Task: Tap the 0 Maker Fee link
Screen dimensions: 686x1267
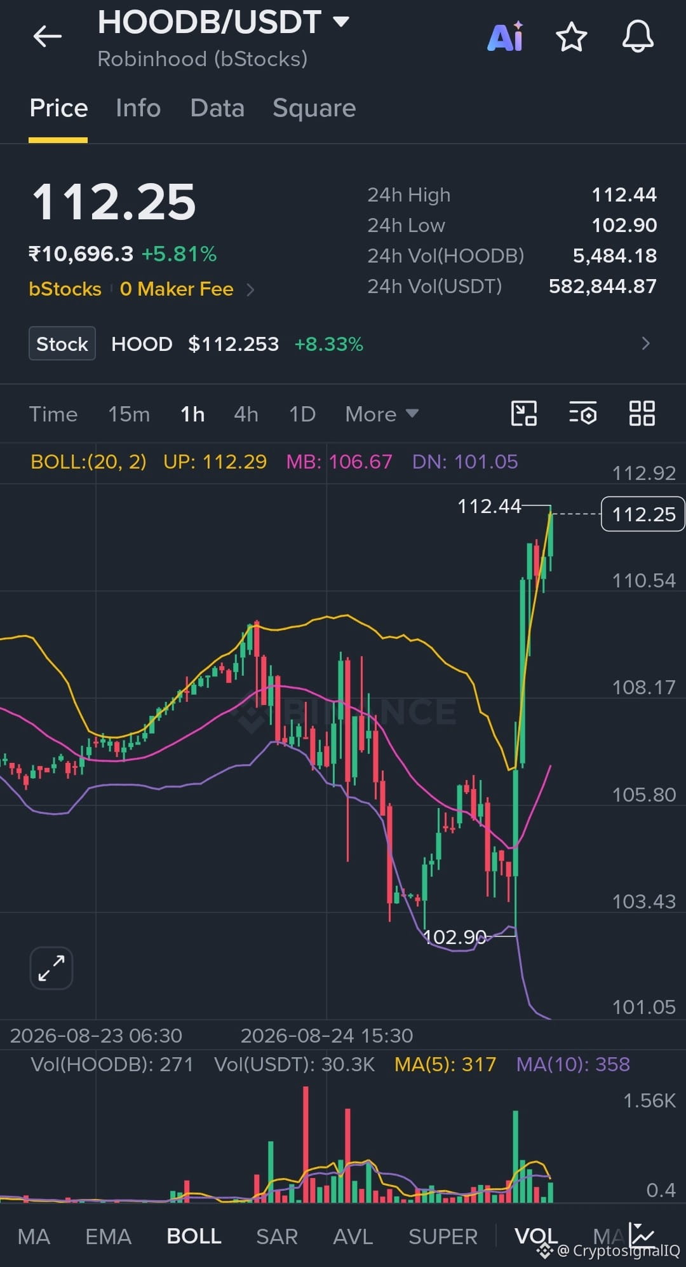Action: [177, 289]
